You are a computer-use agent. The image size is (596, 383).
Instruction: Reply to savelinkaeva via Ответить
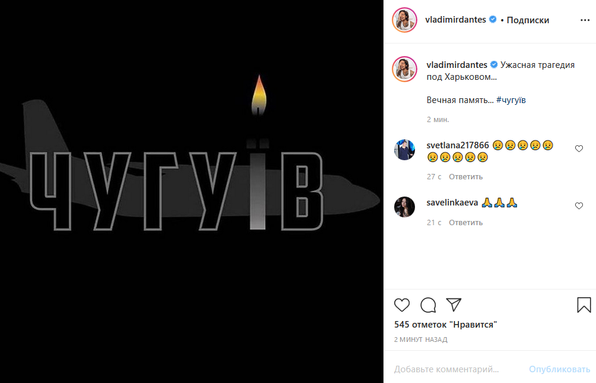tap(466, 223)
